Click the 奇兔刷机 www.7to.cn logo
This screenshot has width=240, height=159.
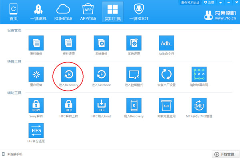tap(220, 15)
